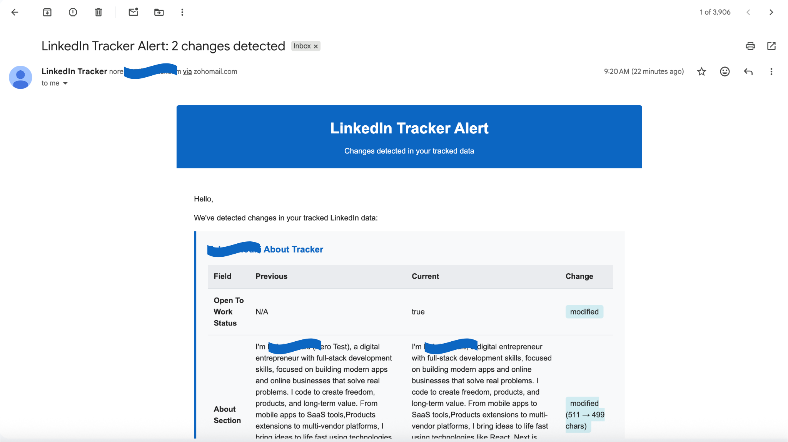Viewport: 788px width, 442px height.
Task: Expand the "to me" recipient details
Action: tap(65, 83)
